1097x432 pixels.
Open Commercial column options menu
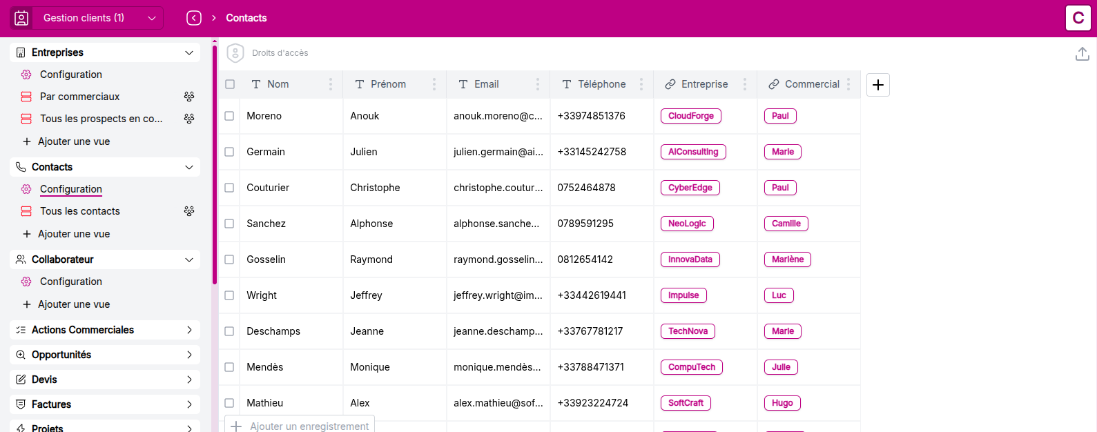pos(848,84)
